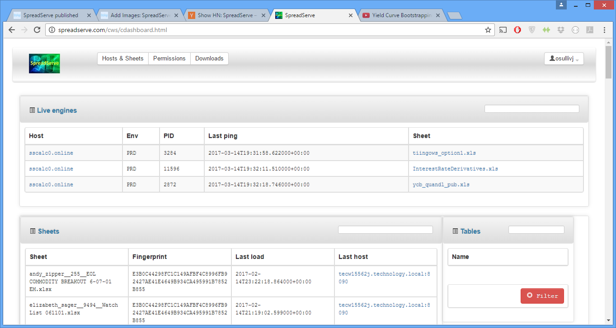Open the Chrome three-dot menu
Viewport: 616px width, 328px height.
(x=605, y=30)
